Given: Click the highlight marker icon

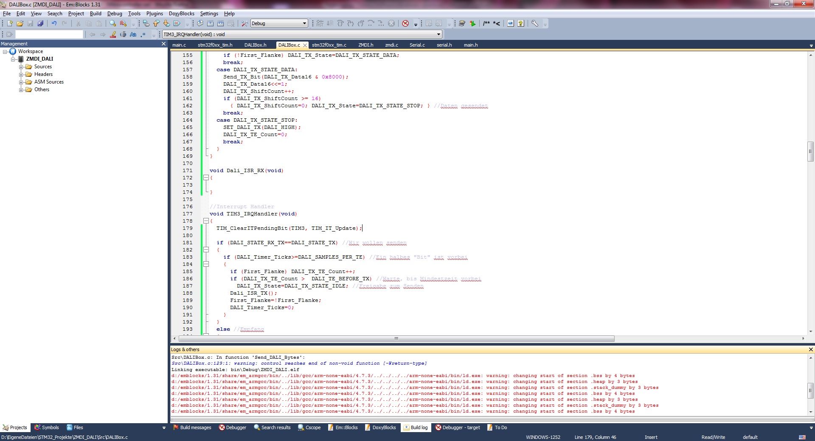Looking at the screenshot, I should click(113, 34).
